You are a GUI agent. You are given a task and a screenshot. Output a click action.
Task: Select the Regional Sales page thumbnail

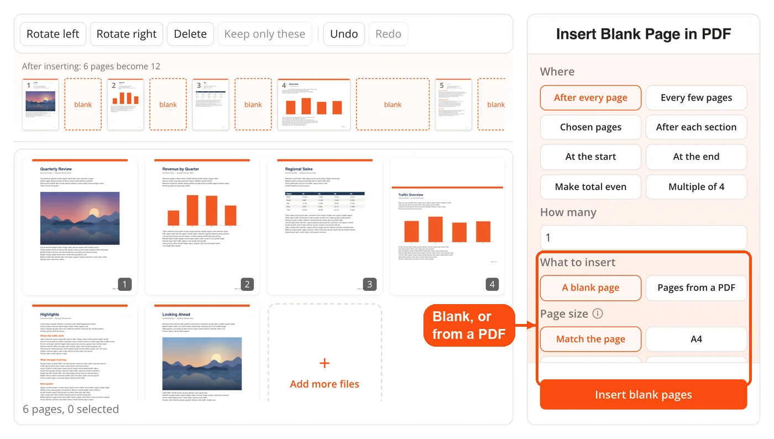(325, 227)
